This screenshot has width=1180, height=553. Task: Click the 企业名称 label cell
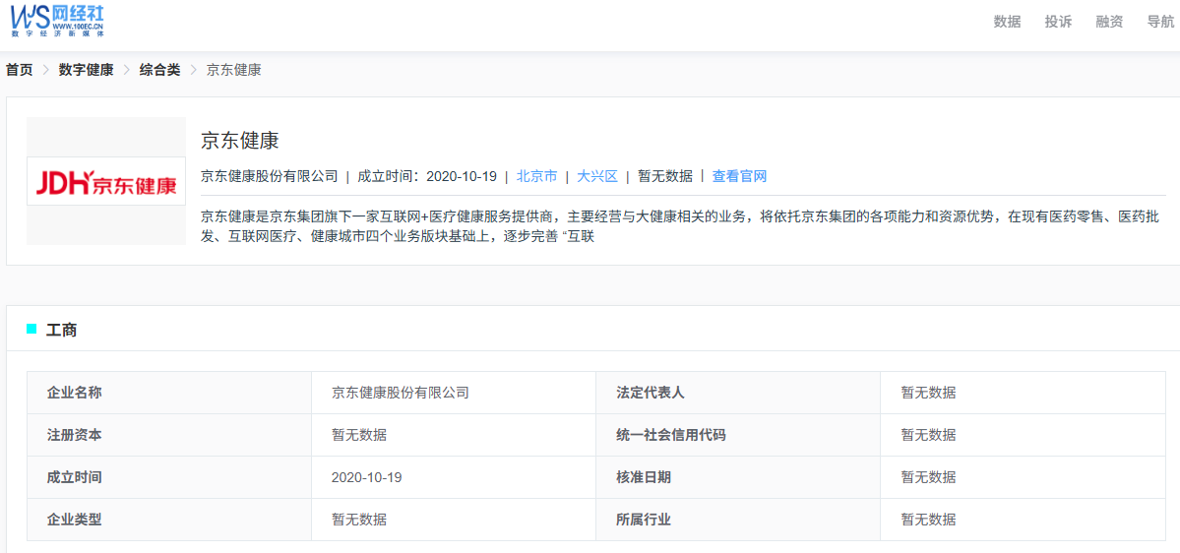coord(169,392)
